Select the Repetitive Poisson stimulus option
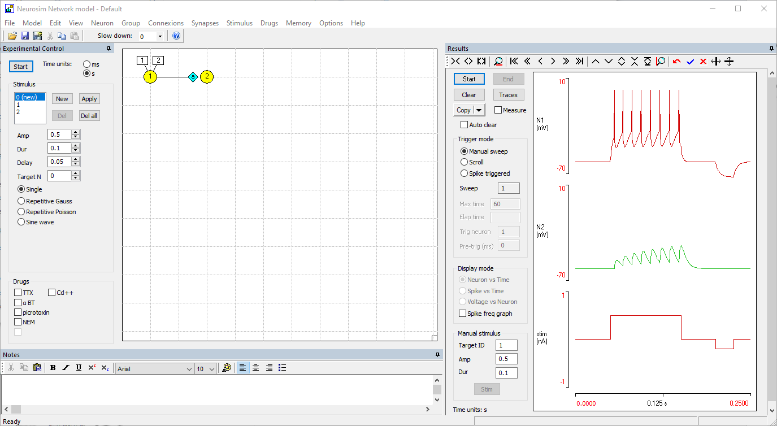Viewport: 777px width, 426px height. click(21, 212)
